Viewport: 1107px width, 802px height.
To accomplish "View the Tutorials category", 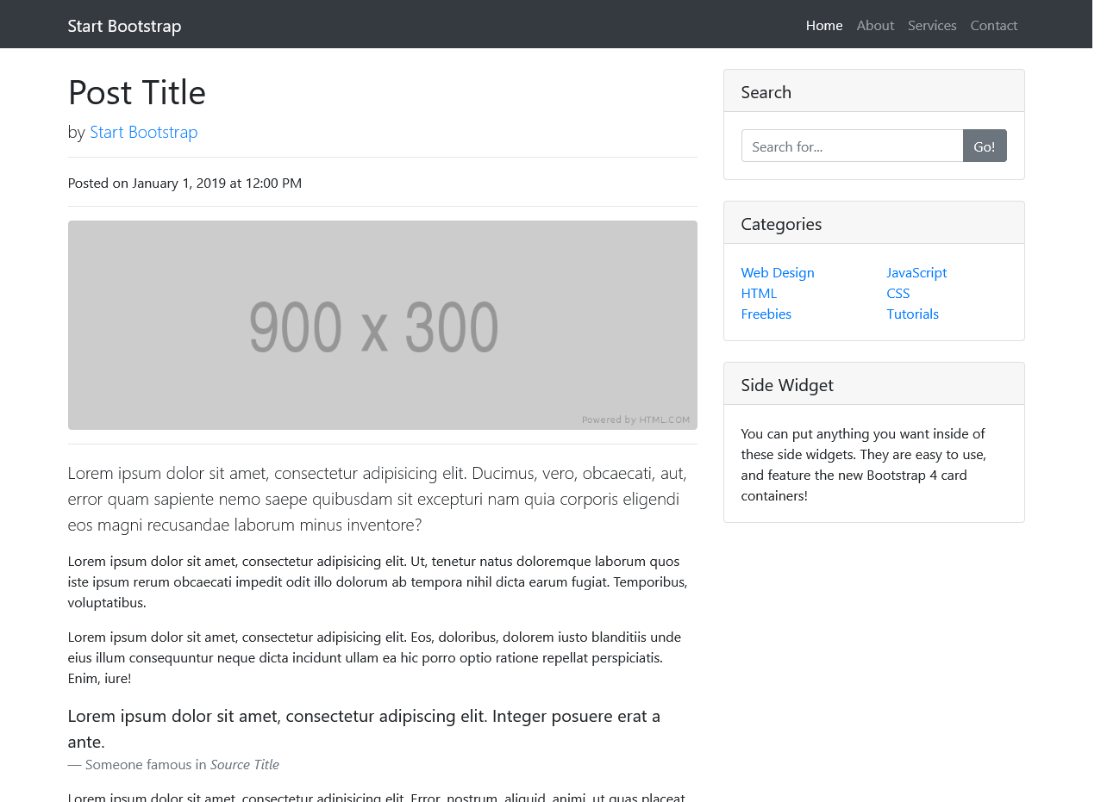I will [912, 314].
